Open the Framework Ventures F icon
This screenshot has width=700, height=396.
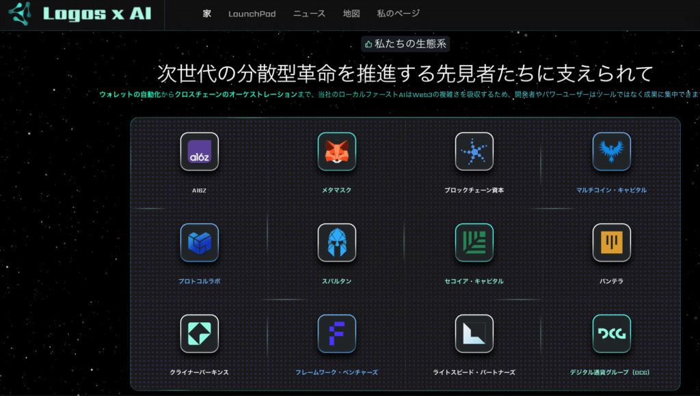click(336, 334)
